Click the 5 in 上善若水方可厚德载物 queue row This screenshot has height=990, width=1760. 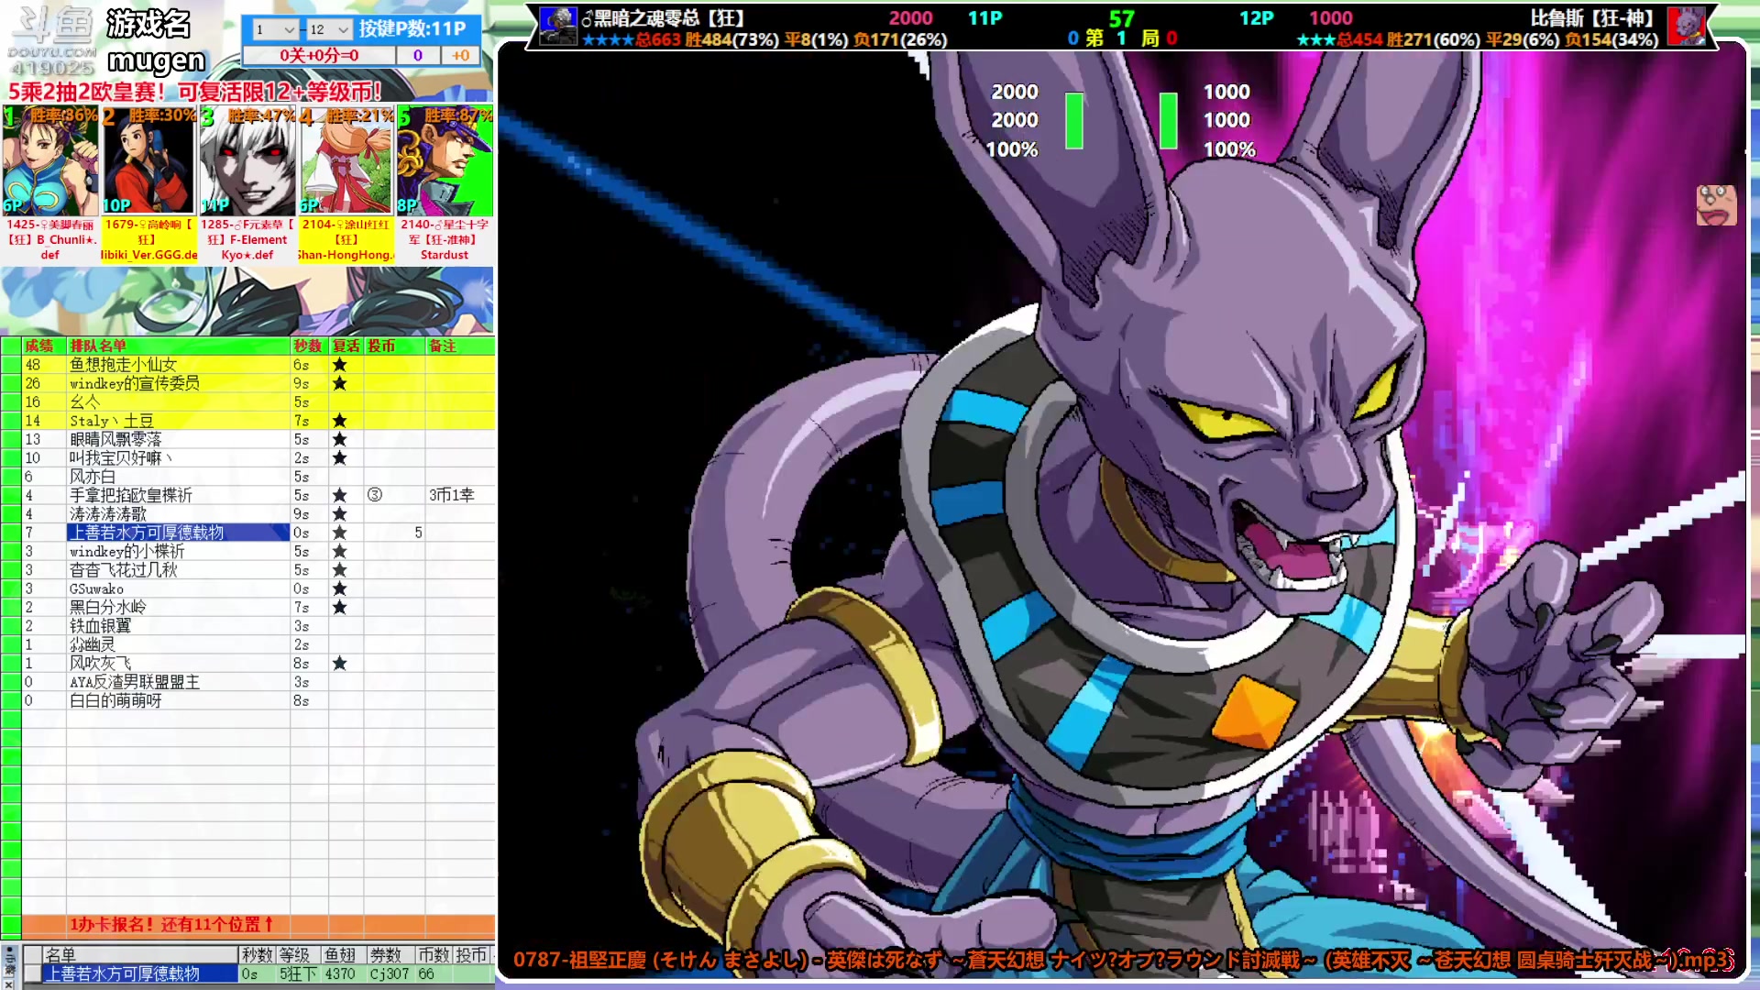[418, 533]
